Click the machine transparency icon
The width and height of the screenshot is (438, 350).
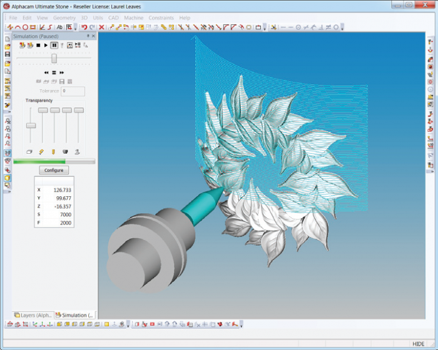[78, 152]
